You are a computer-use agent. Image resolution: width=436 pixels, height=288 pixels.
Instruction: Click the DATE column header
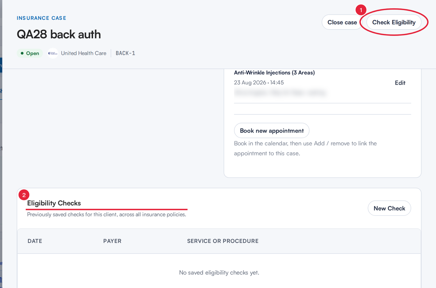(x=35, y=241)
